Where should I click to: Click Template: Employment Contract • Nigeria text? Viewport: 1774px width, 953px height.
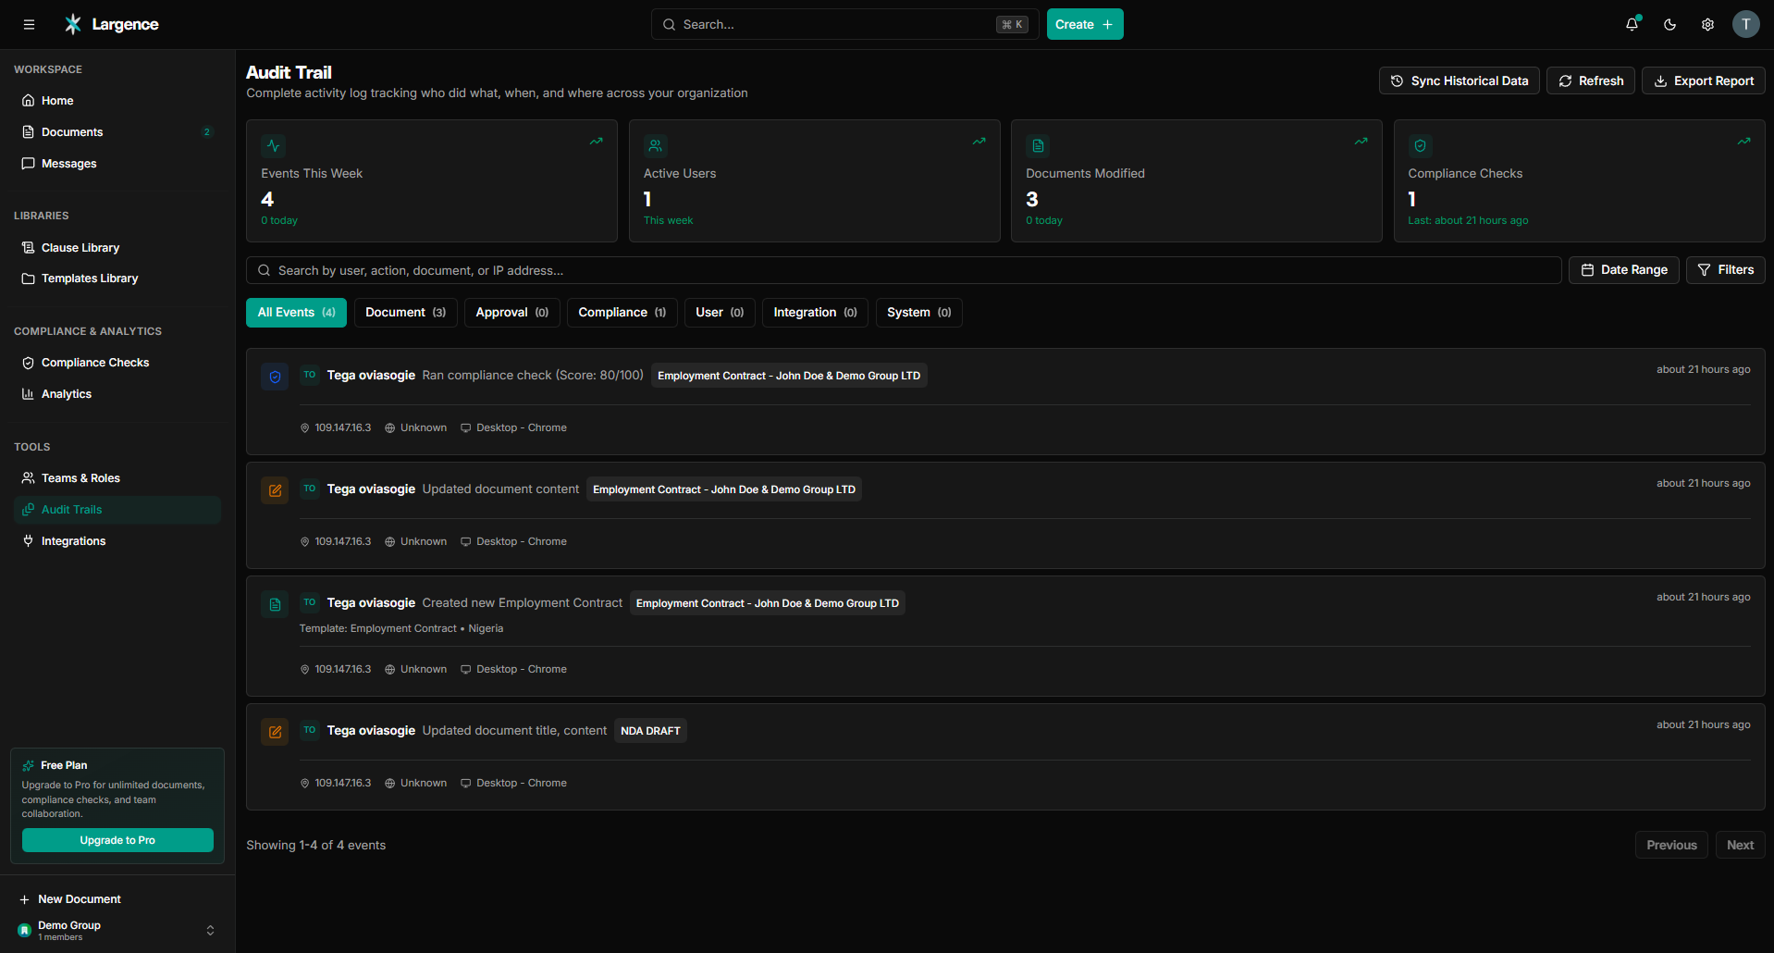(x=401, y=628)
